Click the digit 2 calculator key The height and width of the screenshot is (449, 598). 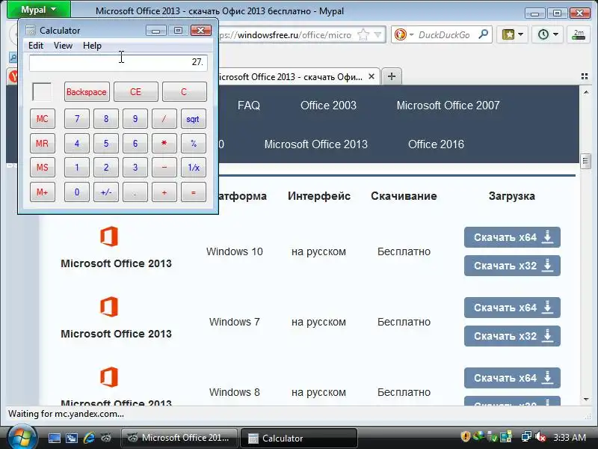click(x=106, y=167)
